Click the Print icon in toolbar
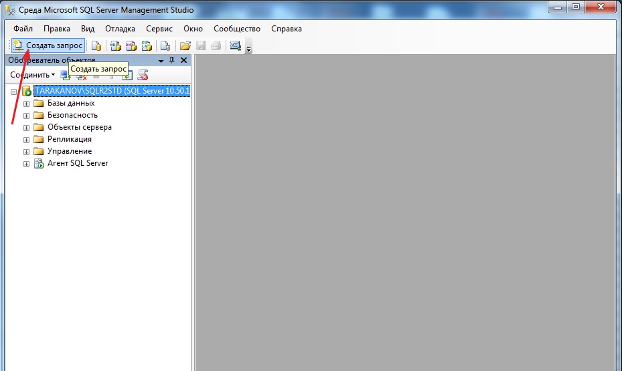 [x=216, y=46]
